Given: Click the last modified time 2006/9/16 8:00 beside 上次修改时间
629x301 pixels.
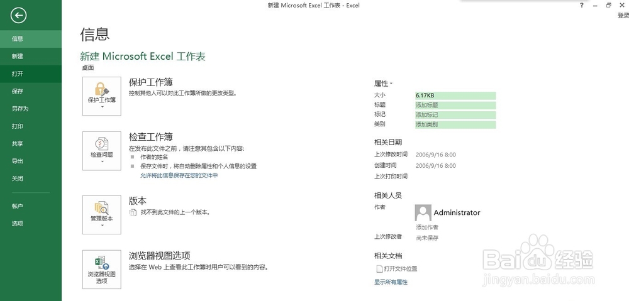Looking at the screenshot, I should (436, 155).
